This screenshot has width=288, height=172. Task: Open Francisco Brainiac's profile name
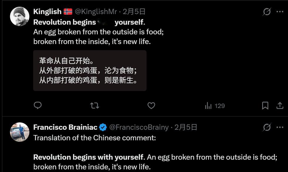click(65, 127)
